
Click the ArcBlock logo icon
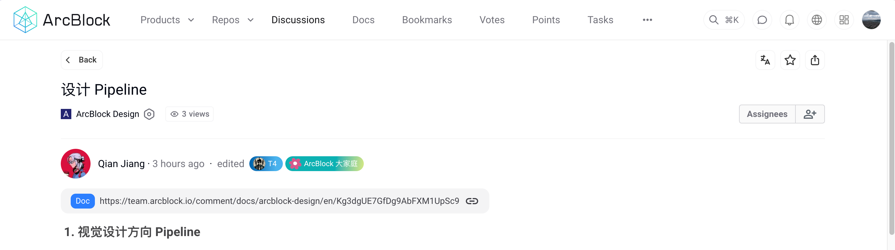25,20
